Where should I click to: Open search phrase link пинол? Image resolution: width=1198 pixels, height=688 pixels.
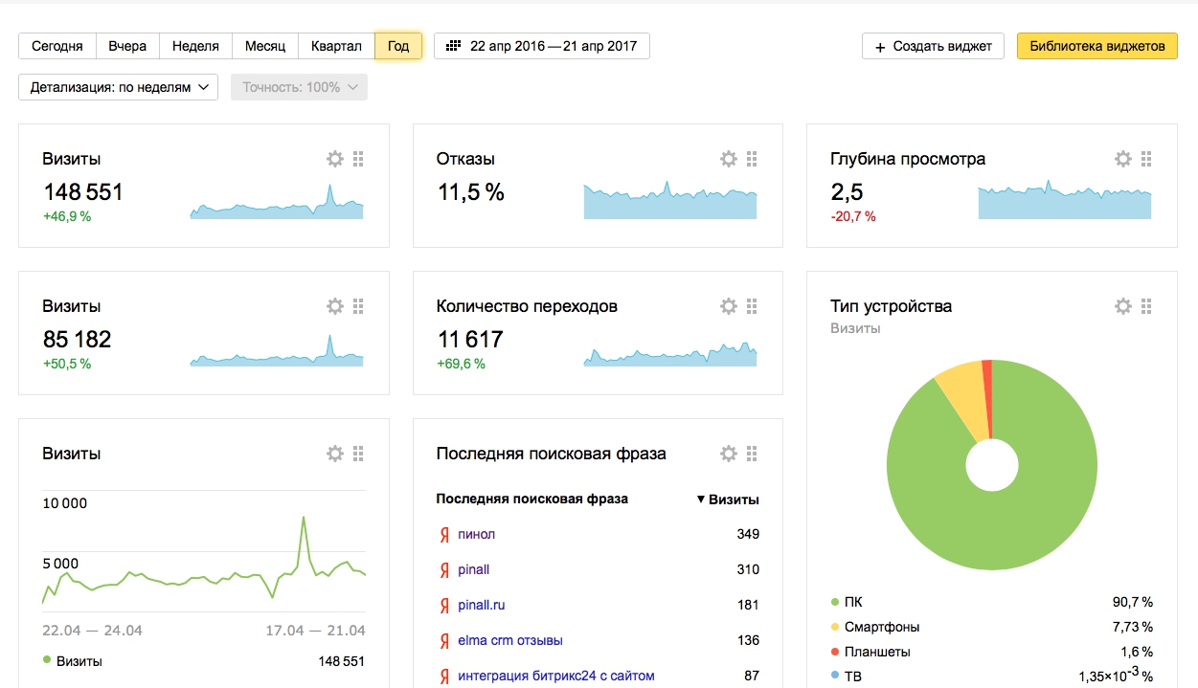click(x=477, y=534)
